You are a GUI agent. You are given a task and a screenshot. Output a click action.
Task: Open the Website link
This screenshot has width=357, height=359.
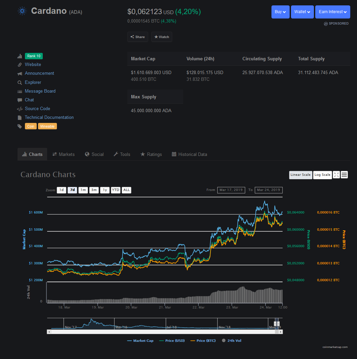click(x=33, y=65)
